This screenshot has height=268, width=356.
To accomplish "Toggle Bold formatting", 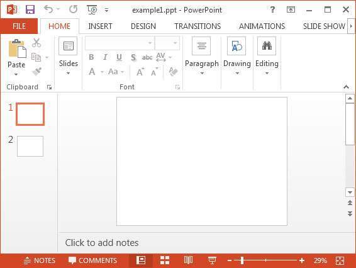I will coord(91,57).
